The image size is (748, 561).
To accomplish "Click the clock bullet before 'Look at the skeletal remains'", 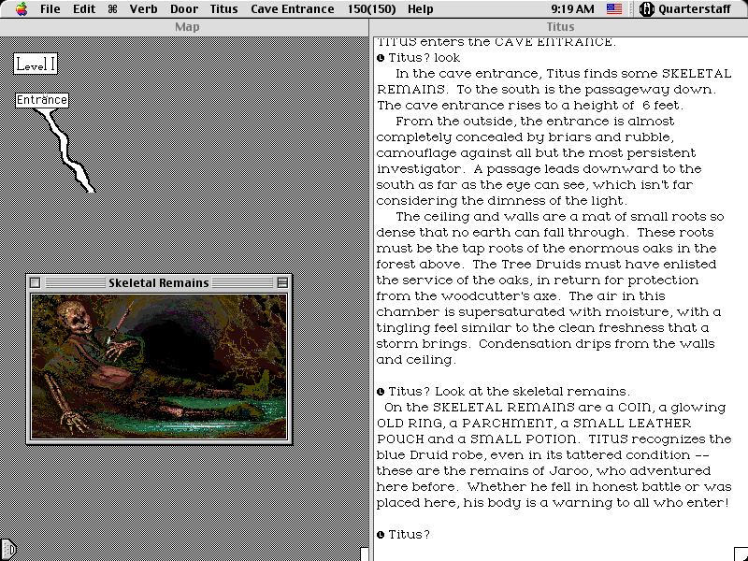I will 381,392.
